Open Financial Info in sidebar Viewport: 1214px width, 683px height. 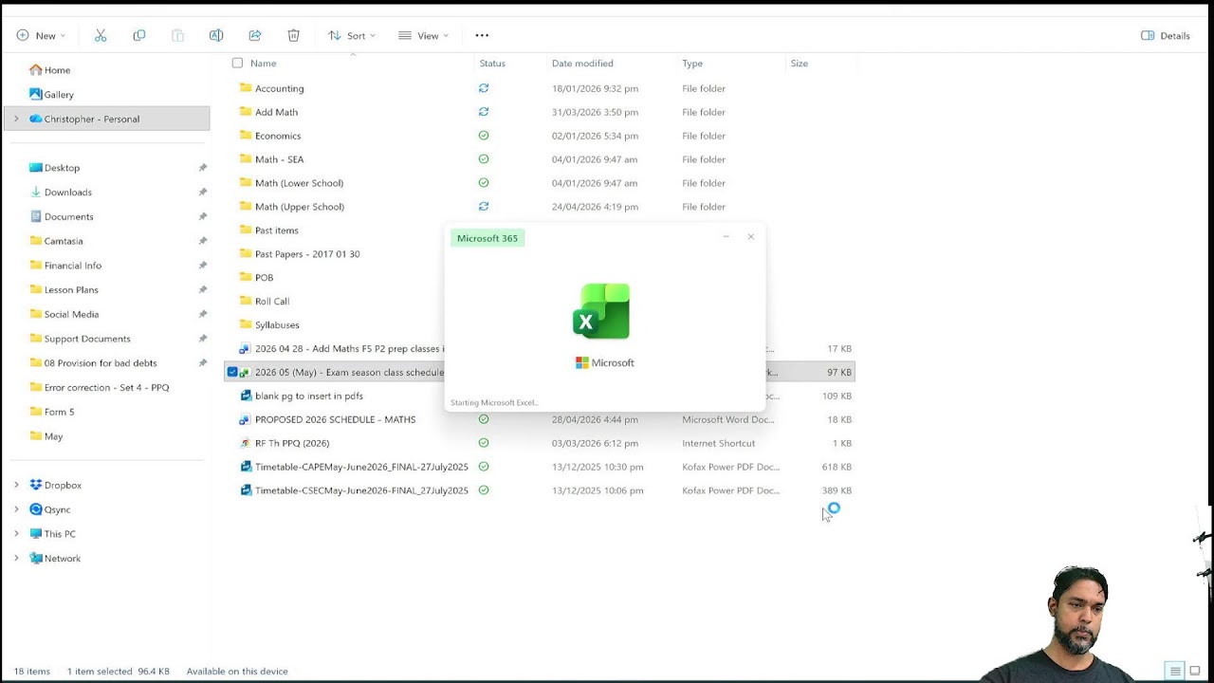click(72, 266)
